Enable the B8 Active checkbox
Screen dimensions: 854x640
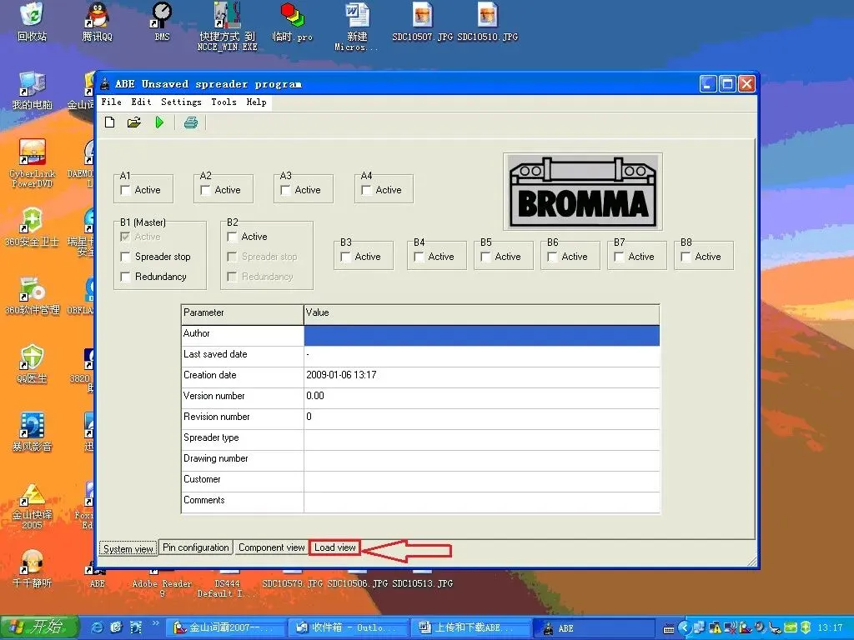(686, 257)
